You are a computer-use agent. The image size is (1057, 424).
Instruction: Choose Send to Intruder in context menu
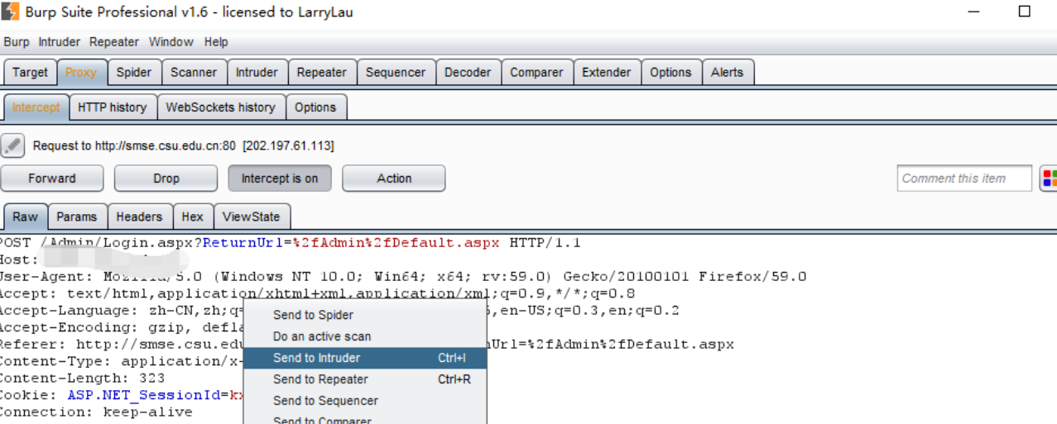tap(365, 358)
